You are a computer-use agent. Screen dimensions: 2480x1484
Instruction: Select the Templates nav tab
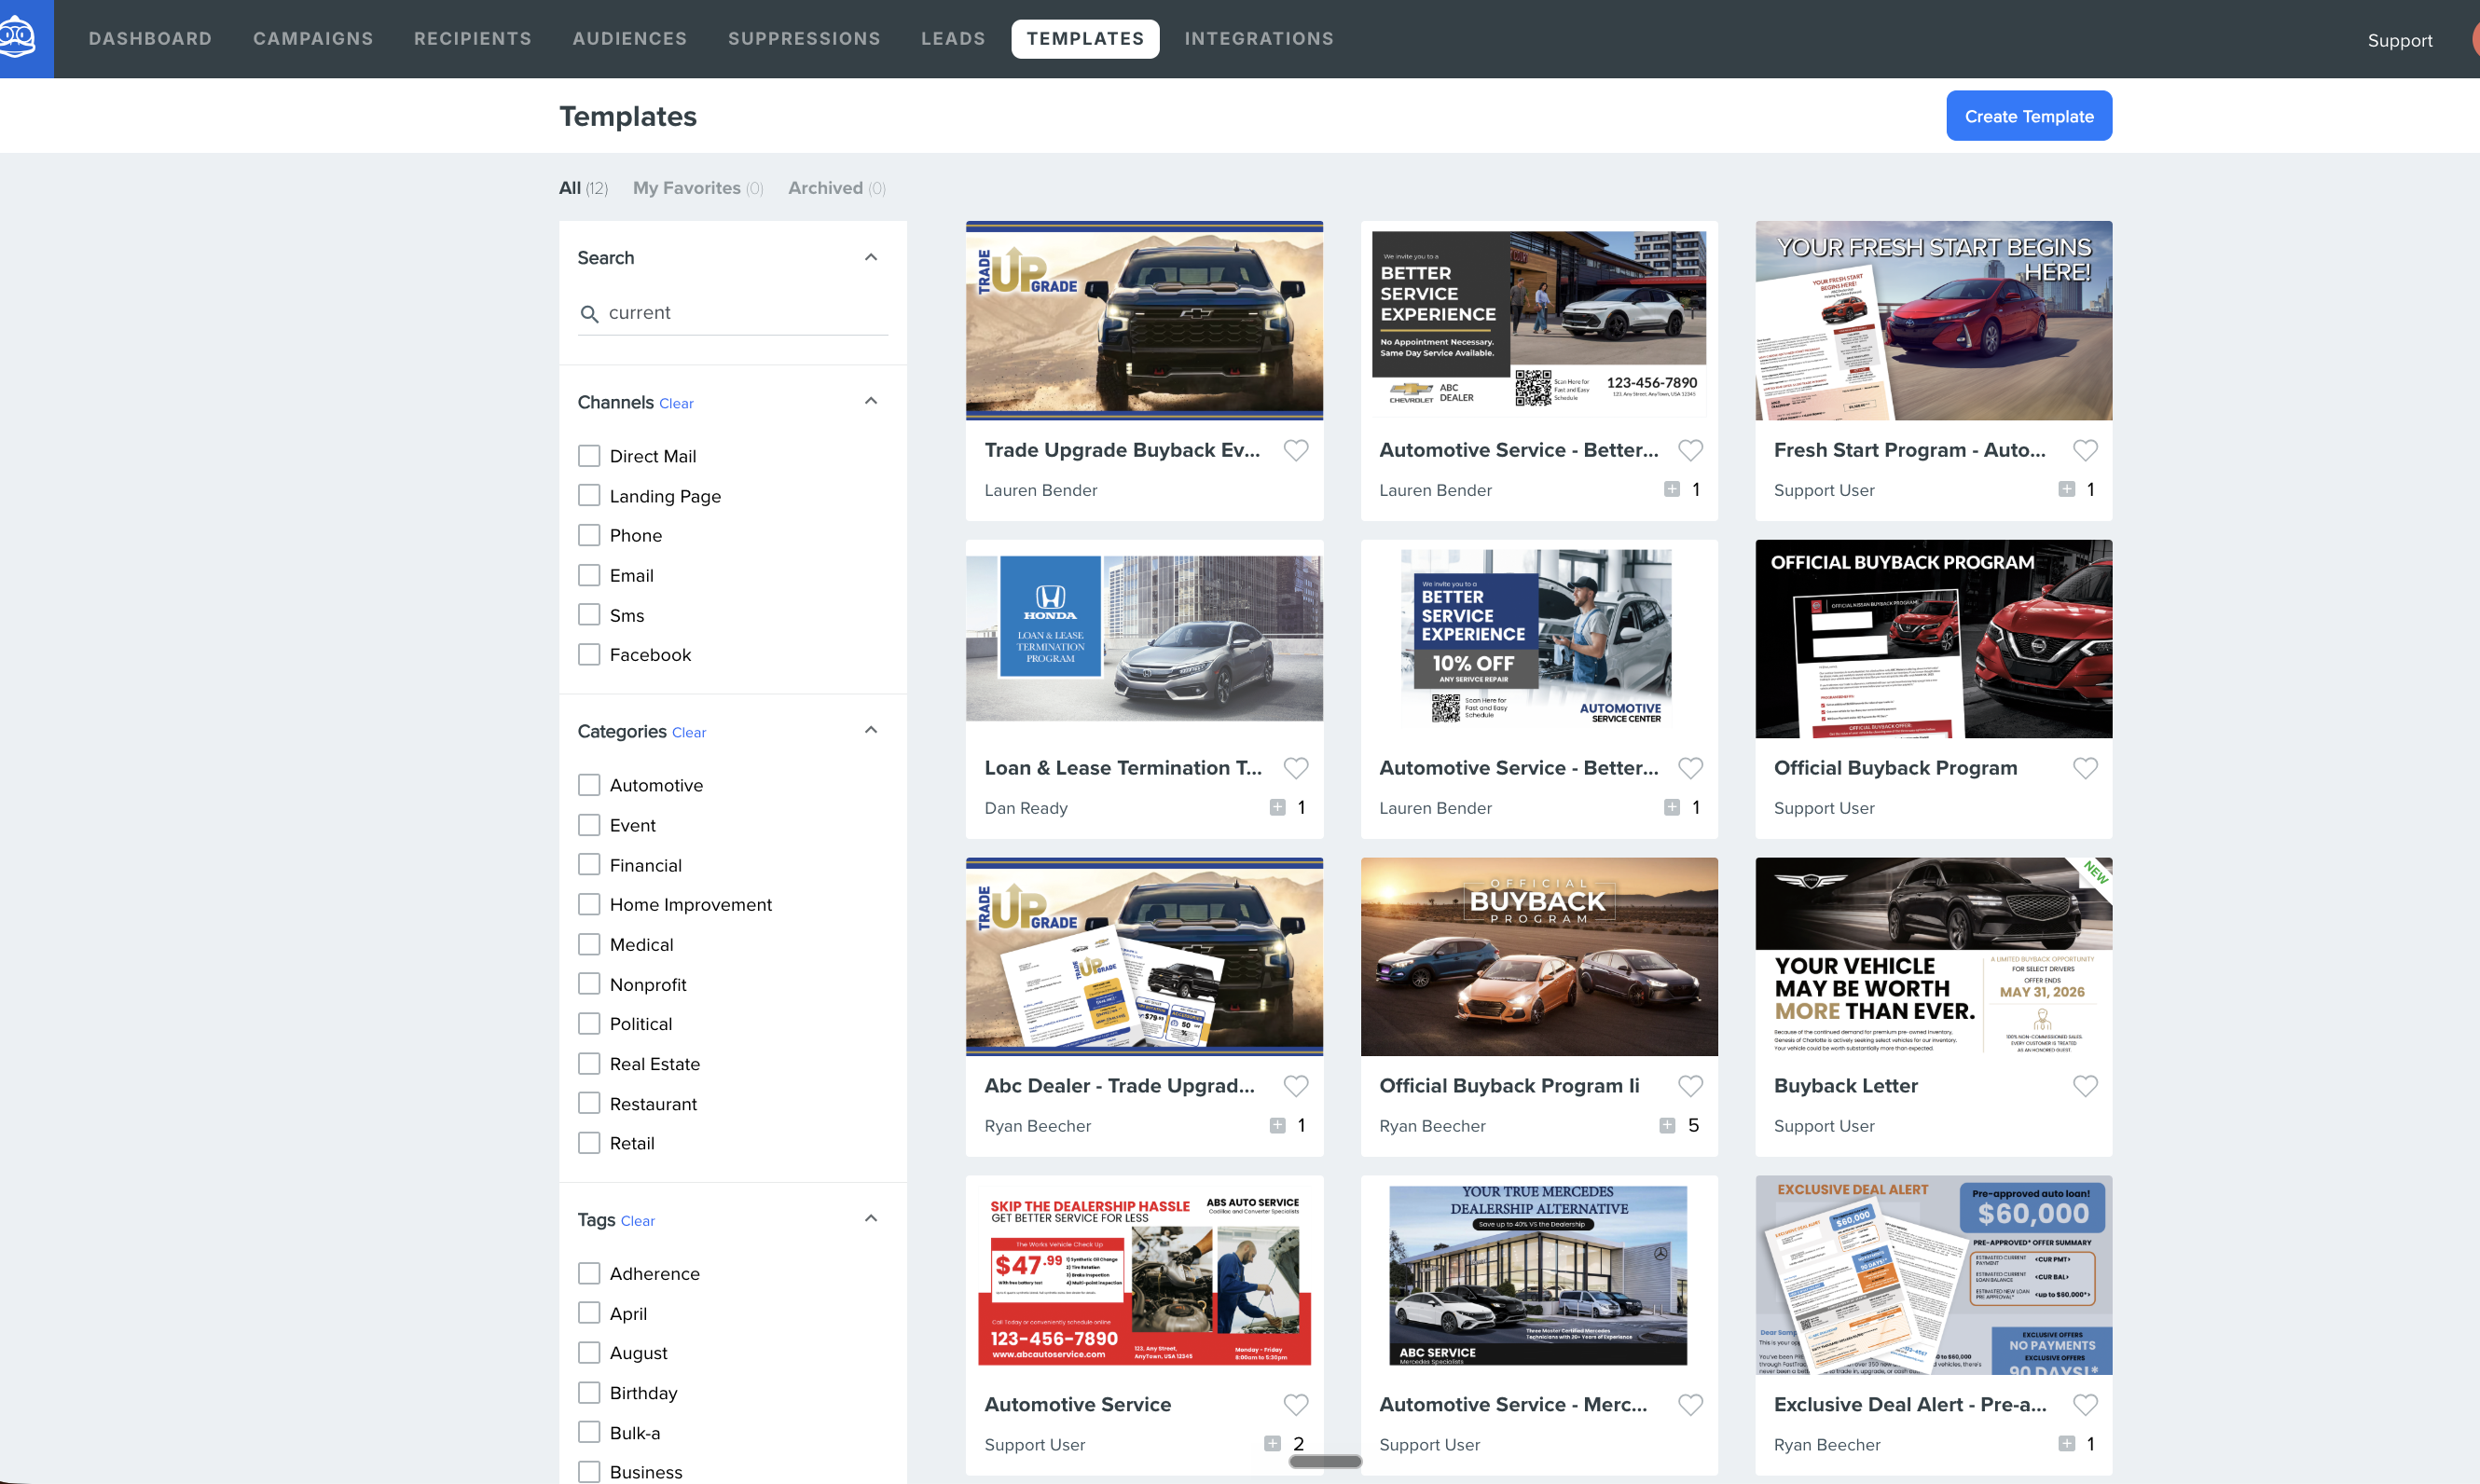(x=1085, y=38)
